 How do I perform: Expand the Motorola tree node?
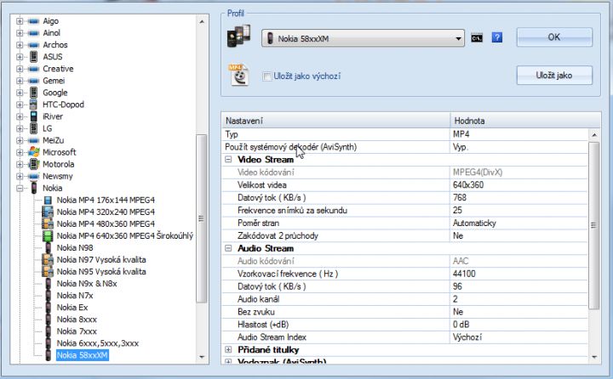20,164
